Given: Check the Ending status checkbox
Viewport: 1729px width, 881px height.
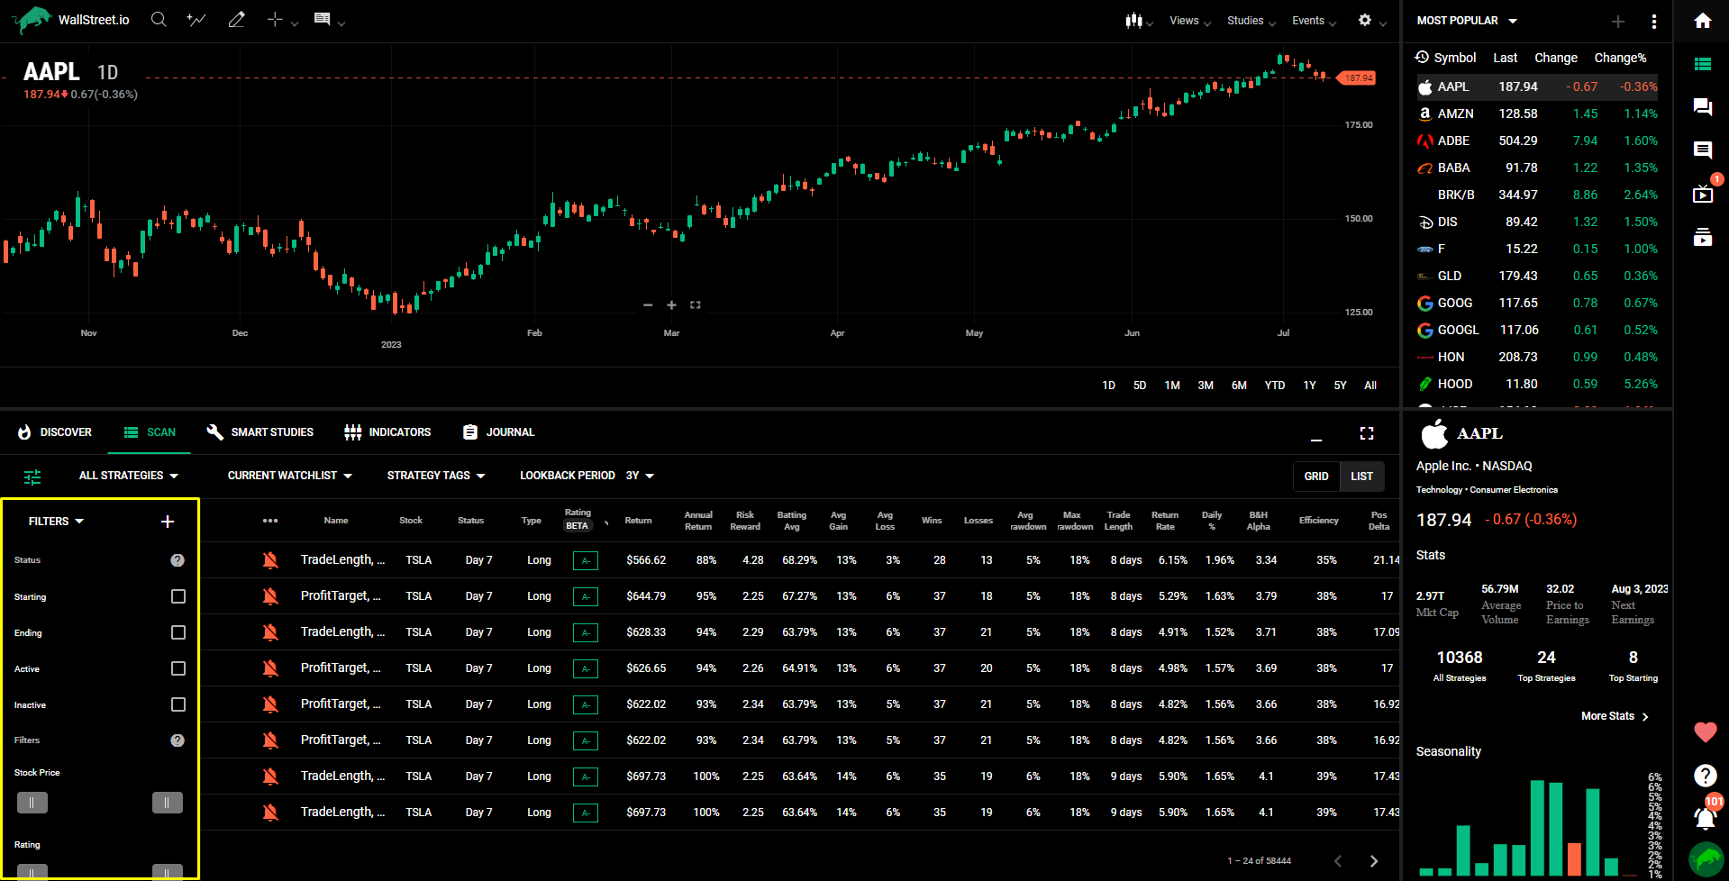Looking at the screenshot, I should pyautogui.click(x=178, y=632).
